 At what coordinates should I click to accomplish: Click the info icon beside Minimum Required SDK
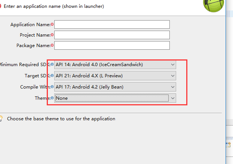pos(52,64)
